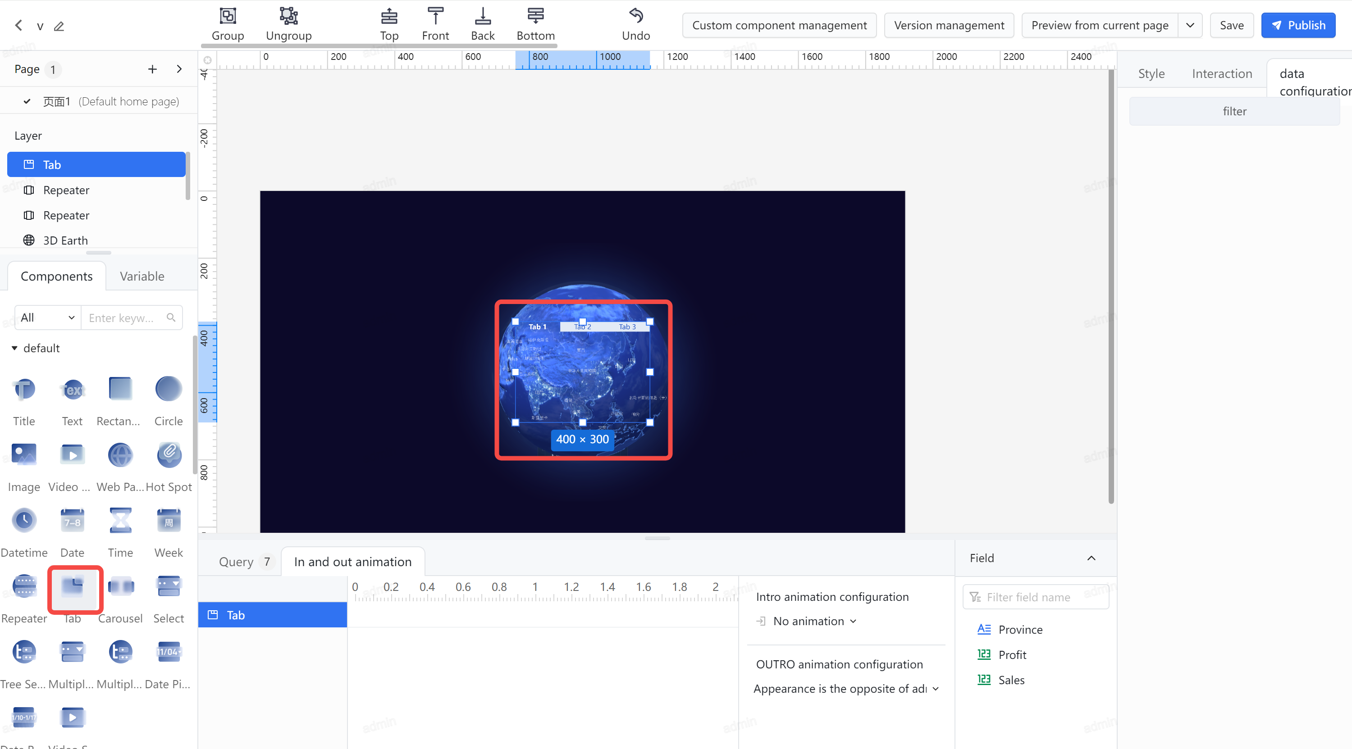Screen dimensions: 1352x749
Task: Click the Filter field name input
Action: [1035, 597]
